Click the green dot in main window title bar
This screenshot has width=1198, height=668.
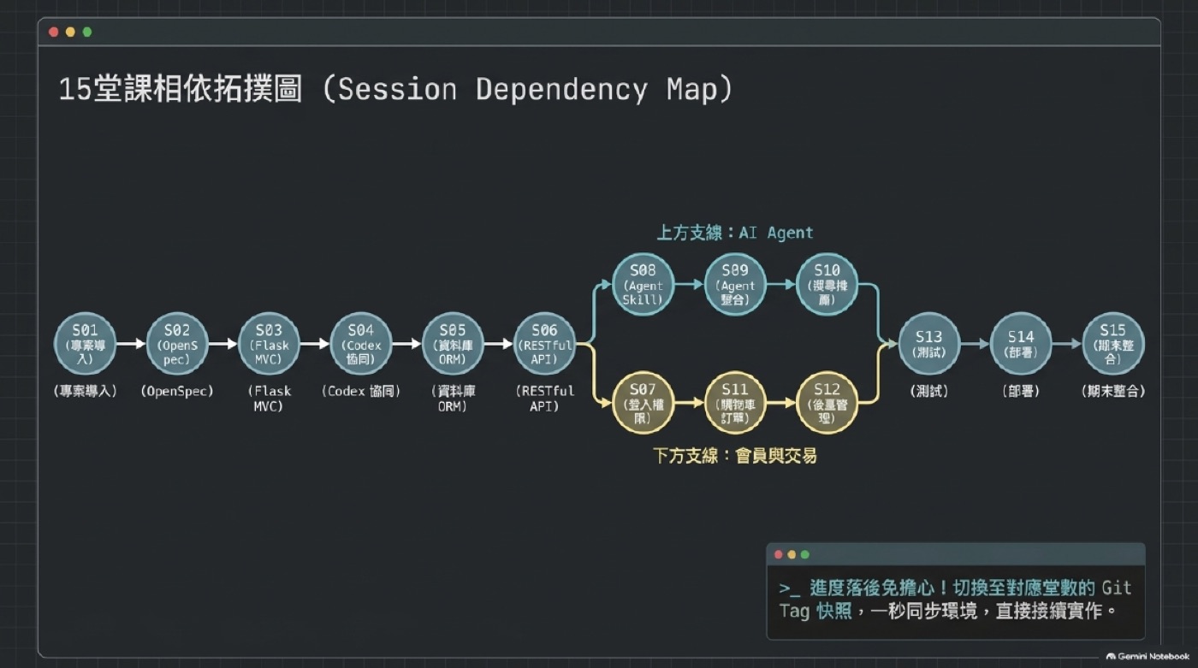pyautogui.click(x=87, y=32)
